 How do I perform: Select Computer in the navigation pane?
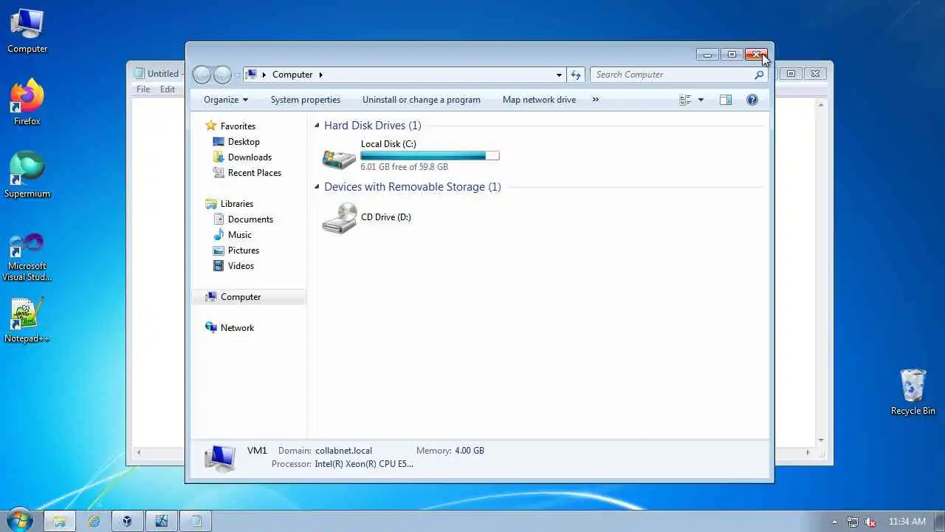249,297
